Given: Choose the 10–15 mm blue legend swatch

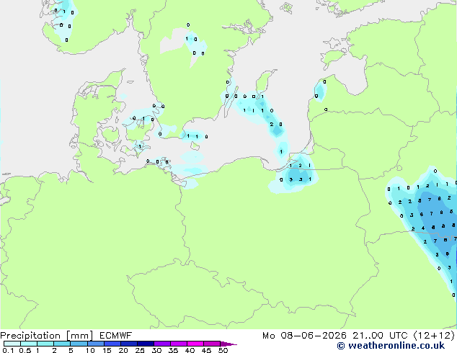Looking at the screenshot, I should tap(96, 344).
